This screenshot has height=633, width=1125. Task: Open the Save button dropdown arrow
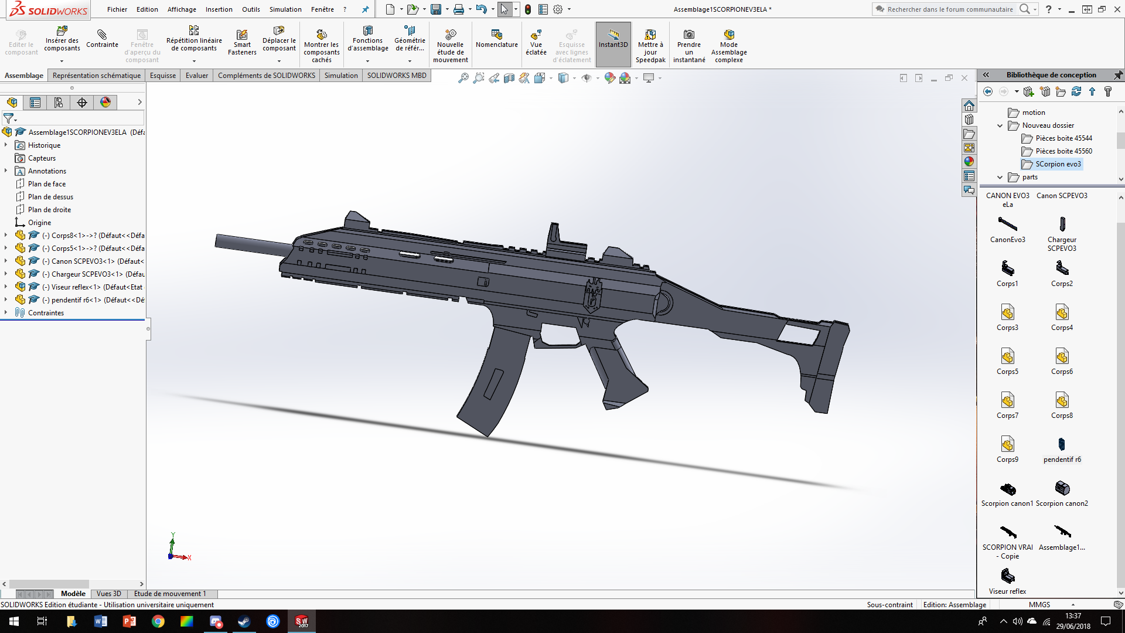point(447,9)
